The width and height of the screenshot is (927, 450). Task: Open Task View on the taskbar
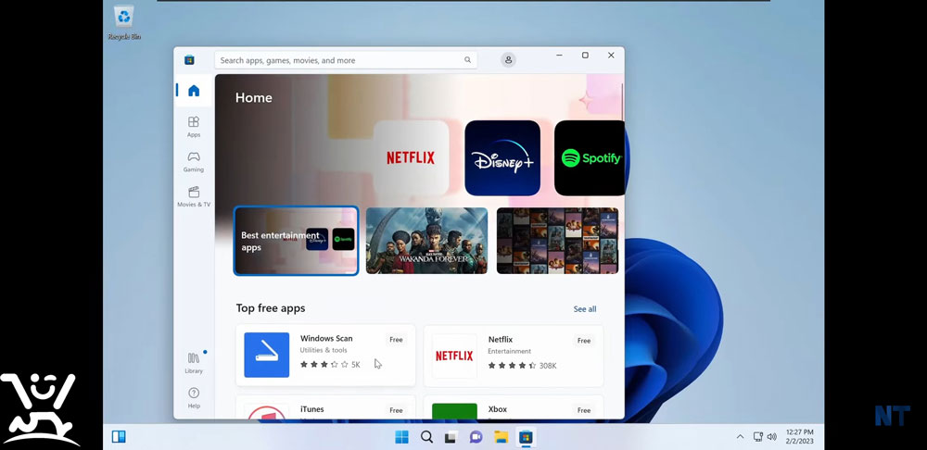[451, 437]
